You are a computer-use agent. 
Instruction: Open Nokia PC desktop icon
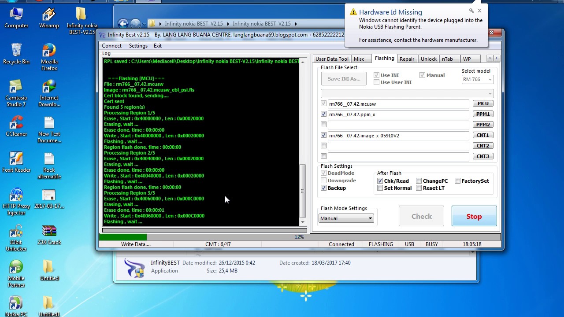coord(16,306)
